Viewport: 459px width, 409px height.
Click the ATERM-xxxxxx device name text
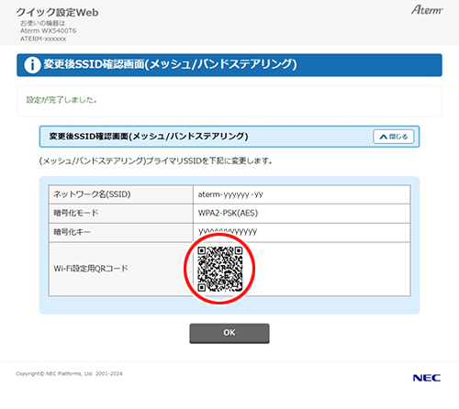tap(43, 39)
